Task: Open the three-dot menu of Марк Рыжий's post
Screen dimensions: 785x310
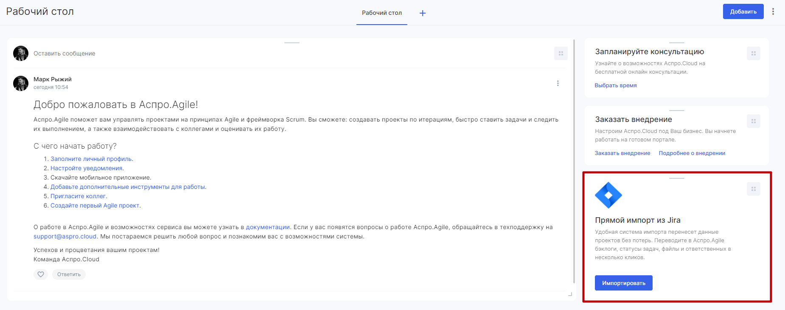Action: click(558, 83)
